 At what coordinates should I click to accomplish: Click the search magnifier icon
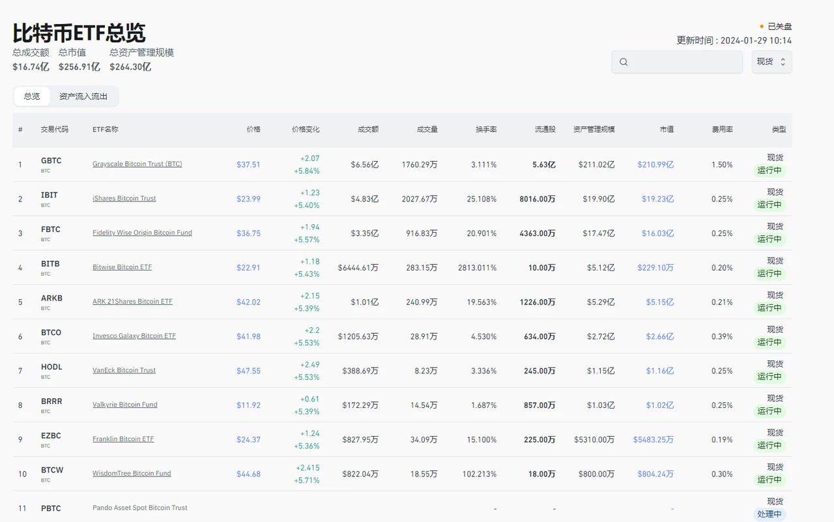[624, 62]
